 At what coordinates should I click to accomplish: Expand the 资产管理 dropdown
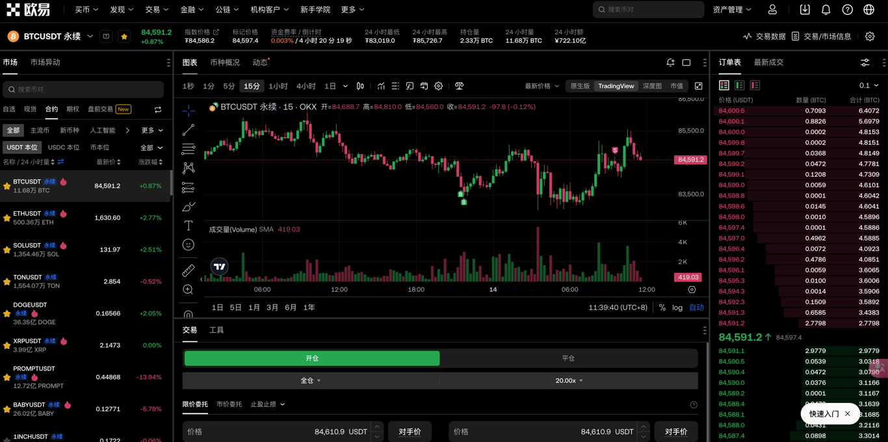click(732, 10)
